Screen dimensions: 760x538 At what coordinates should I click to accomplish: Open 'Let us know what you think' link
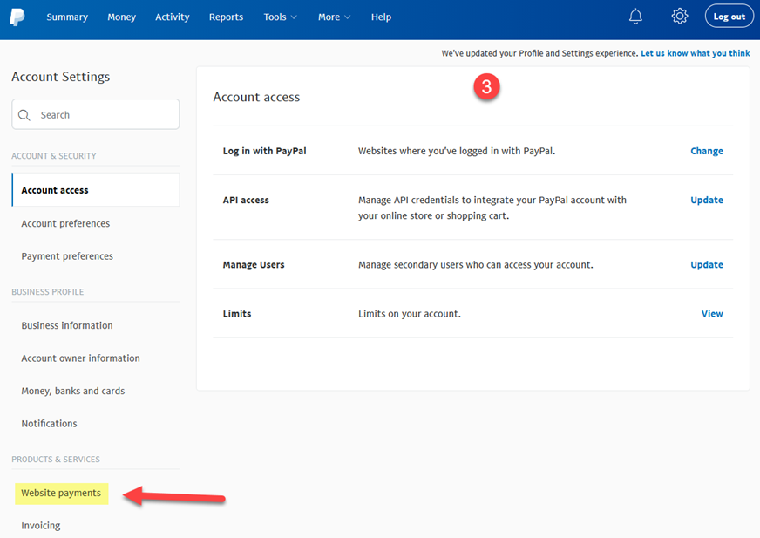click(695, 53)
